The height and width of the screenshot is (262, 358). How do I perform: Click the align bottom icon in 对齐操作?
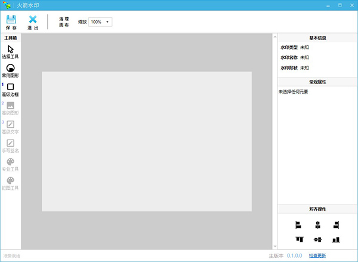[337, 239]
